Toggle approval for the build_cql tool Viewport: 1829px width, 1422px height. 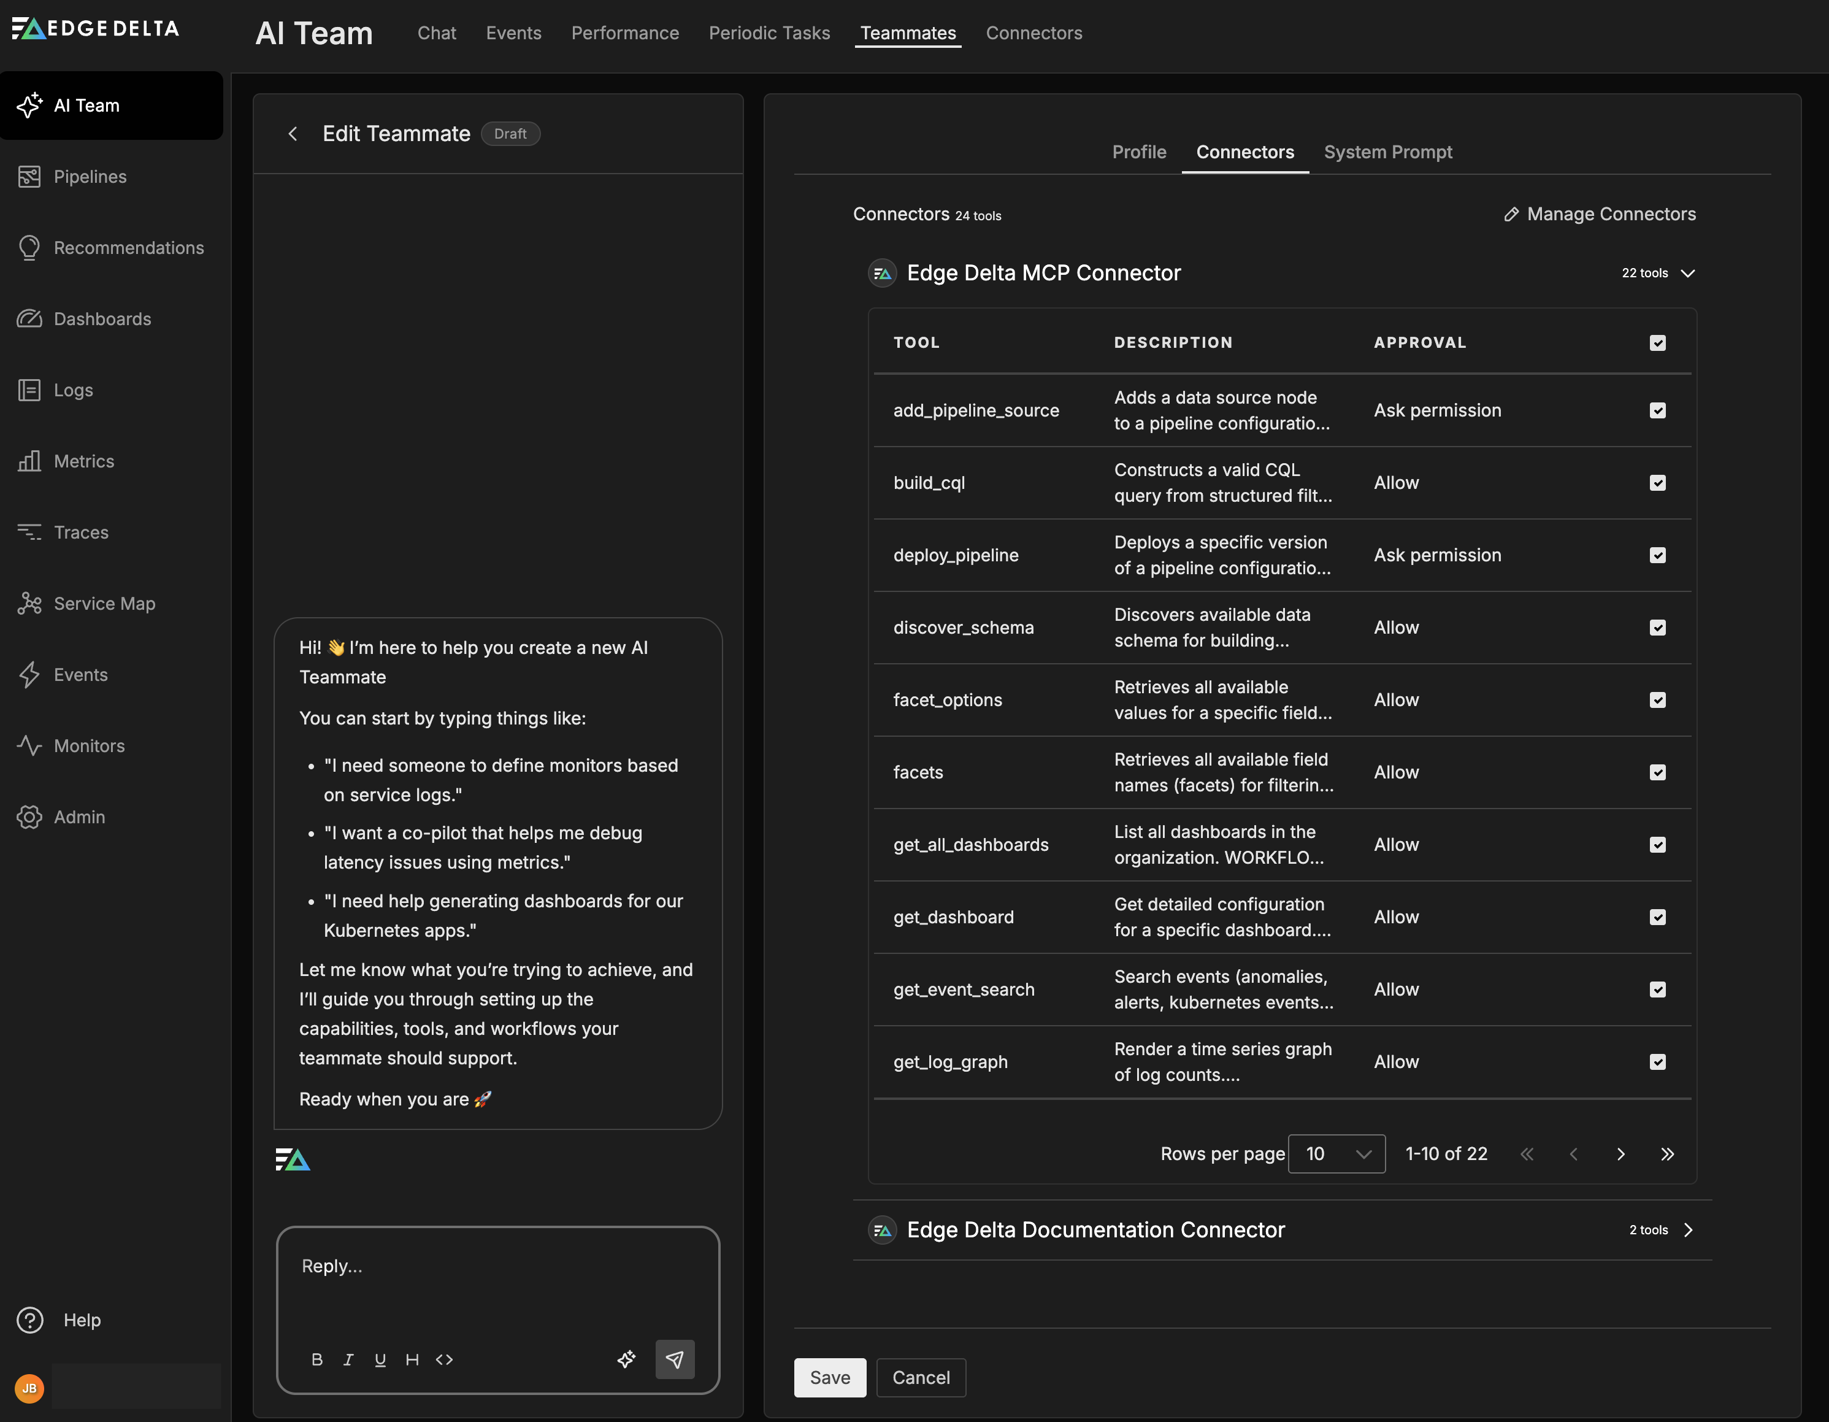(x=1659, y=482)
